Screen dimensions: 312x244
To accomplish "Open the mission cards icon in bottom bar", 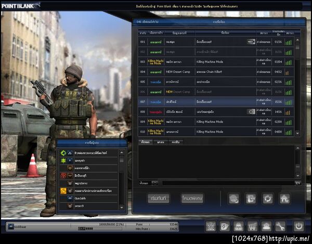I will (225, 226).
